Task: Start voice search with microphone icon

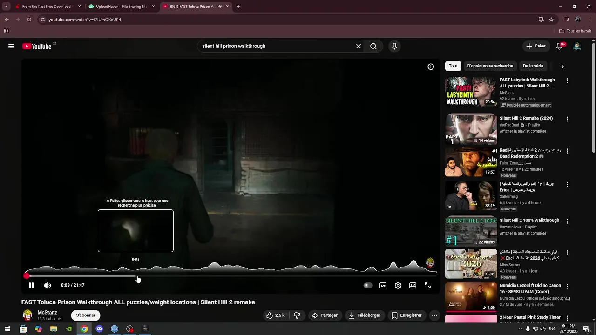Action: 394,46
